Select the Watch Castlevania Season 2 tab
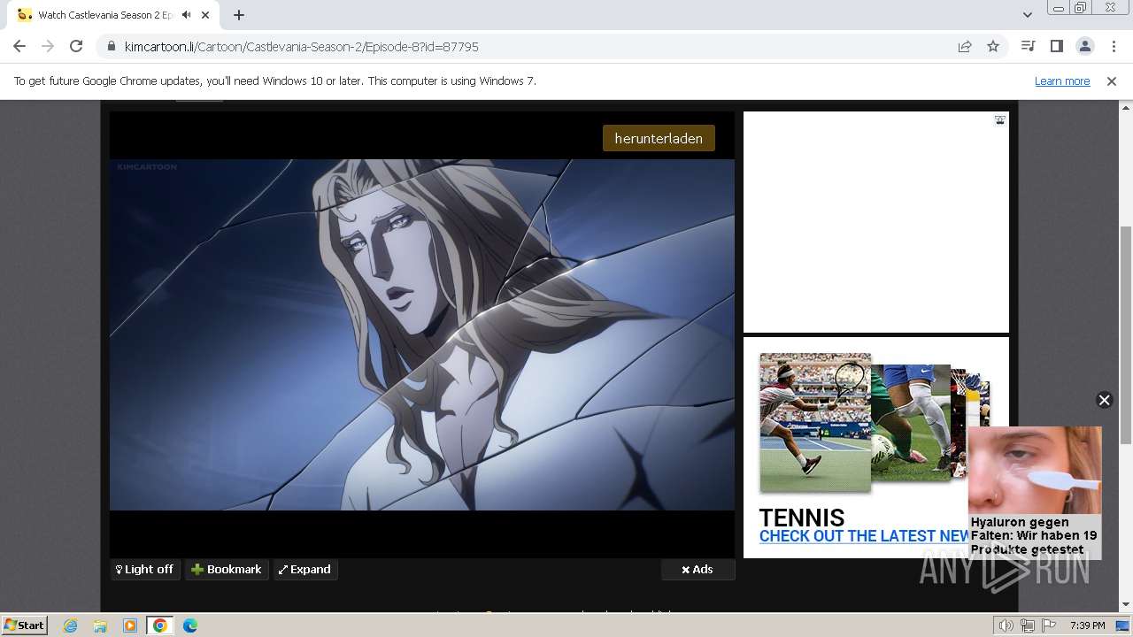 pos(104,15)
